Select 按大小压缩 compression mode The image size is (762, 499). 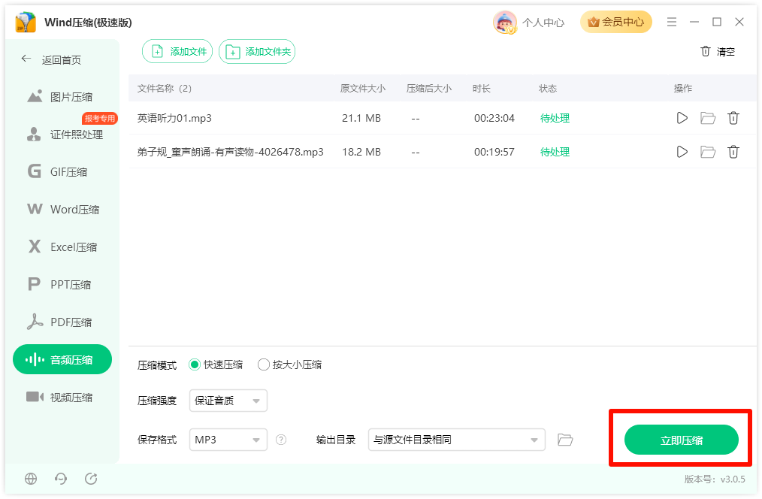click(289, 364)
